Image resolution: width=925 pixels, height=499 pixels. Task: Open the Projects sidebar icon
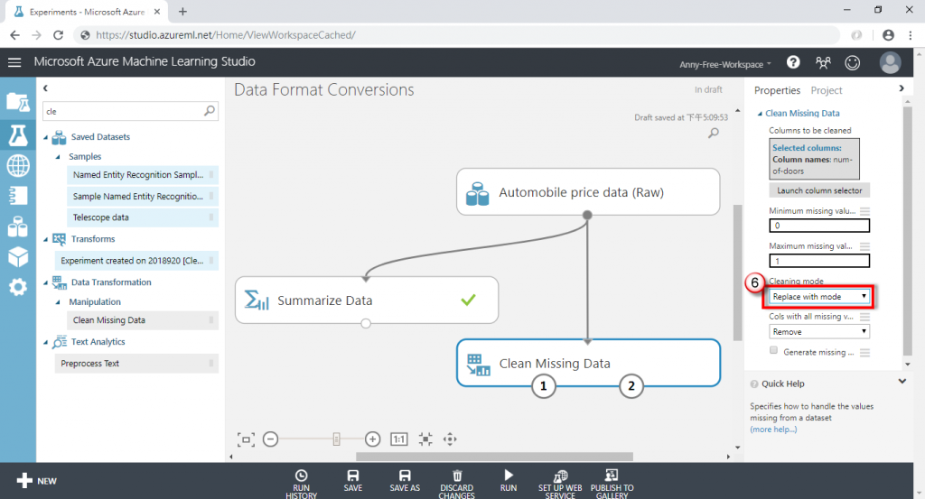coord(18,102)
